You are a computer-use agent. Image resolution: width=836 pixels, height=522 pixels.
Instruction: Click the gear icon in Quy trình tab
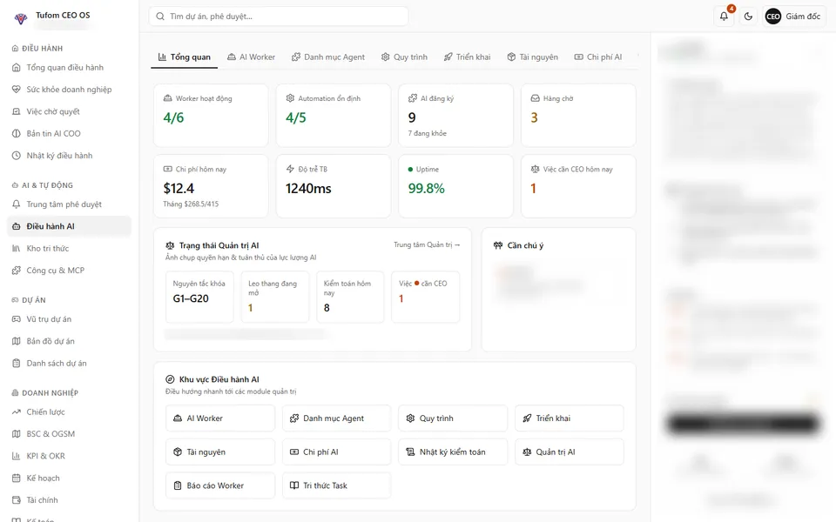tap(386, 57)
